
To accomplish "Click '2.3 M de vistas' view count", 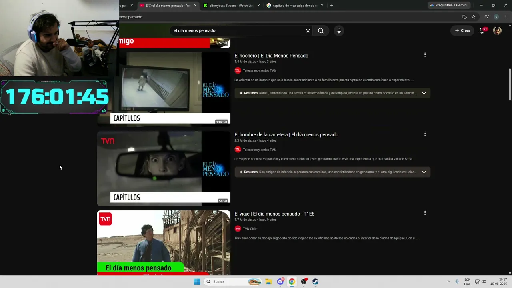I will tap(245, 140).
